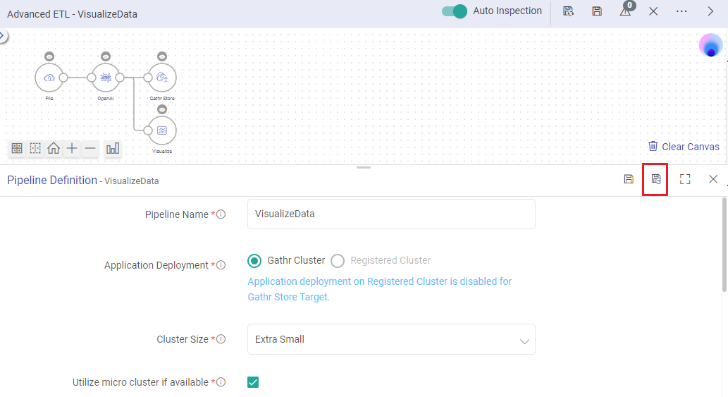
Task: Expand the collapsed left sidebar arrow
Action: pos(3,36)
